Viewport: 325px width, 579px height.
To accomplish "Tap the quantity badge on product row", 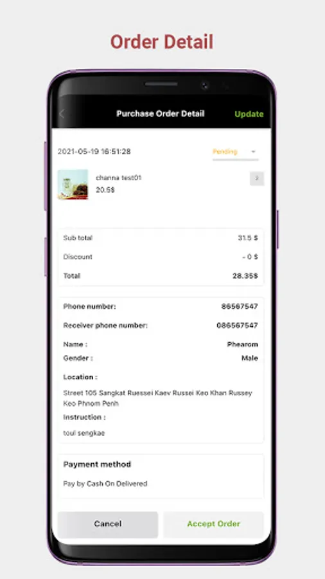I will 257,179.
